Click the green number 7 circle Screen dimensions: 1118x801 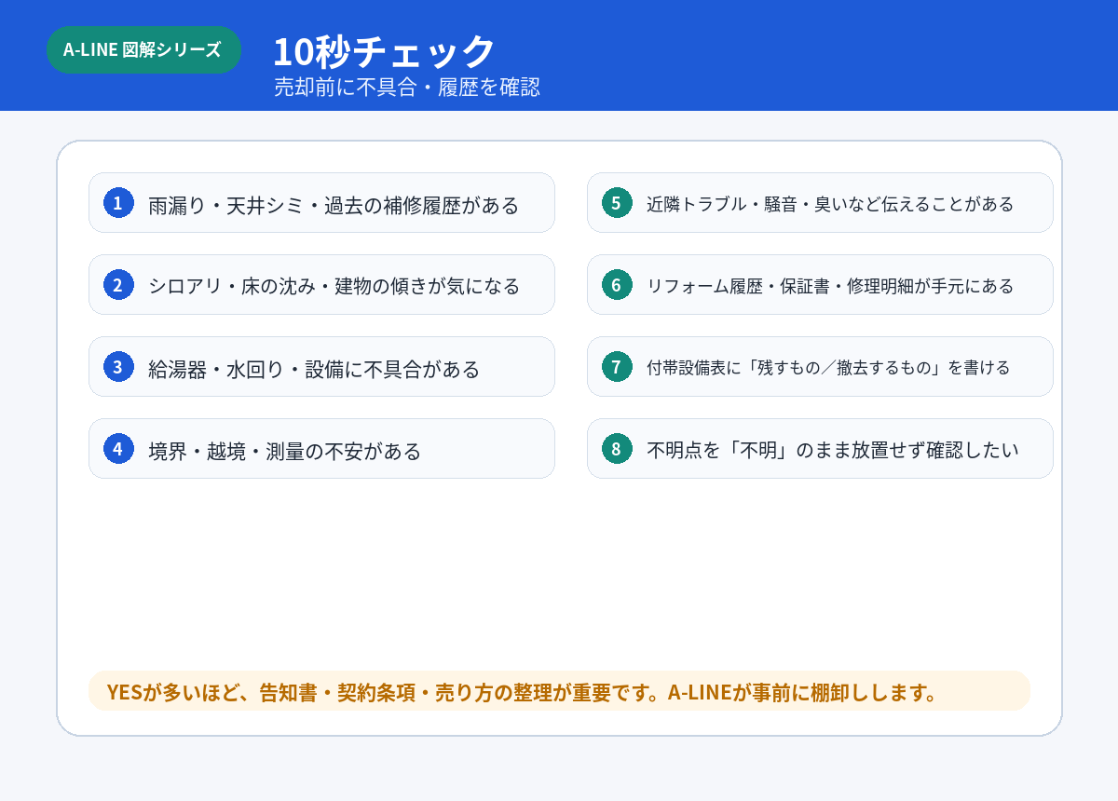point(617,366)
